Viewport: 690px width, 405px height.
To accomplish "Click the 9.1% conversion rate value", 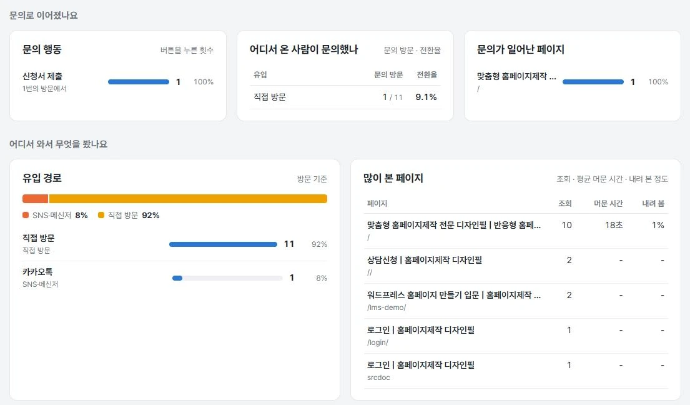I will click(x=426, y=97).
